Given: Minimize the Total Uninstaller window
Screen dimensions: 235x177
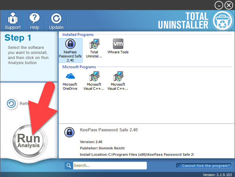Looking at the screenshot, I should (219, 5).
